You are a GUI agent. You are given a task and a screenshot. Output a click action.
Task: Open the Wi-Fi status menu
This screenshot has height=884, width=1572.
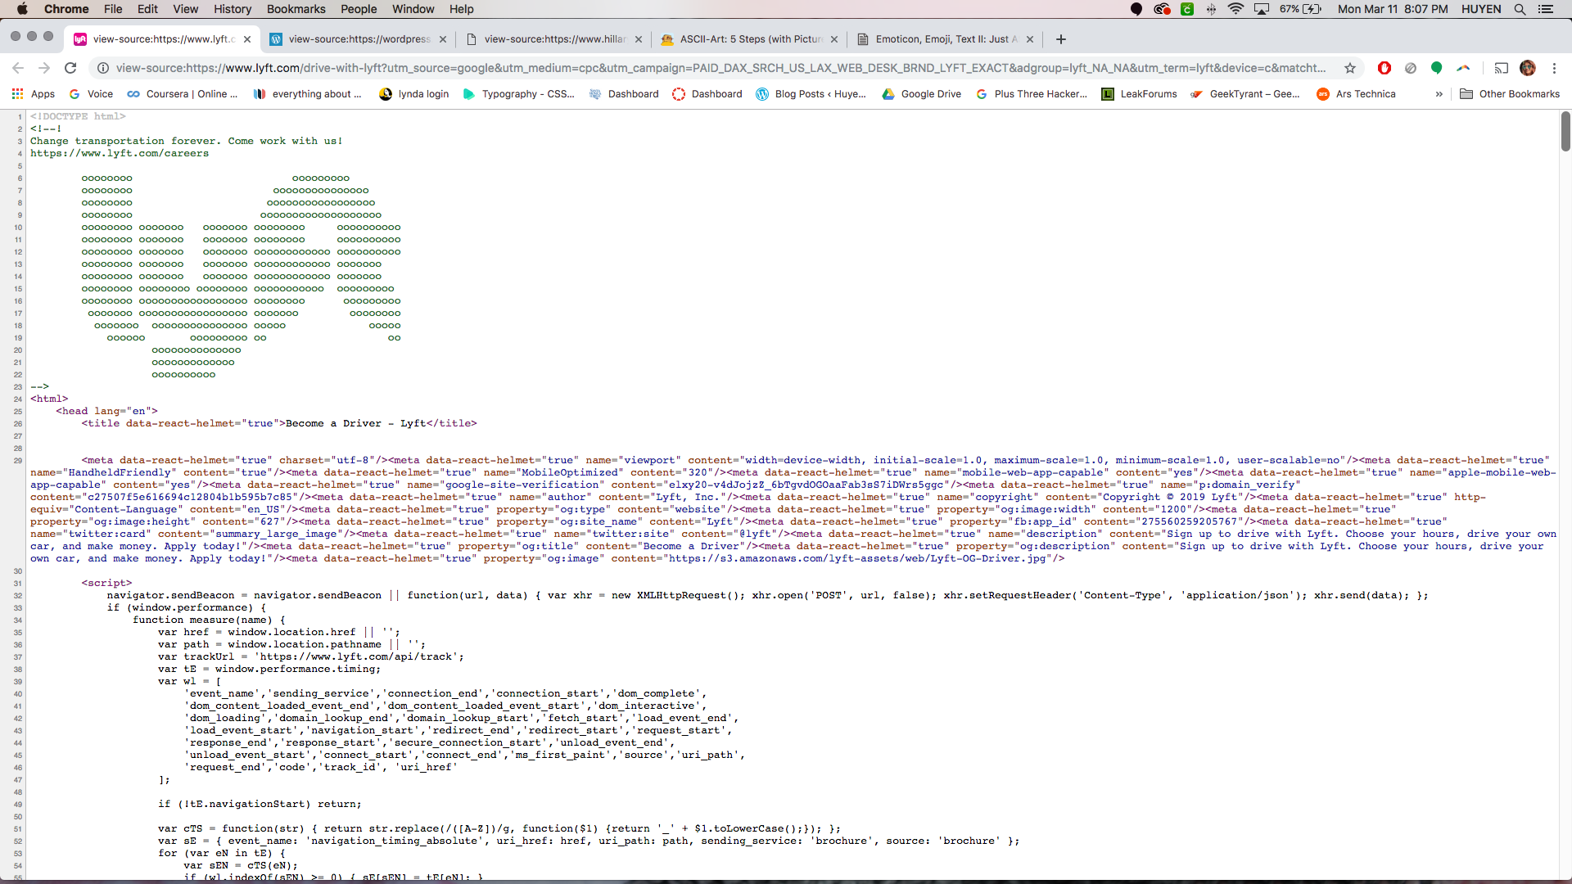tap(1235, 9)
